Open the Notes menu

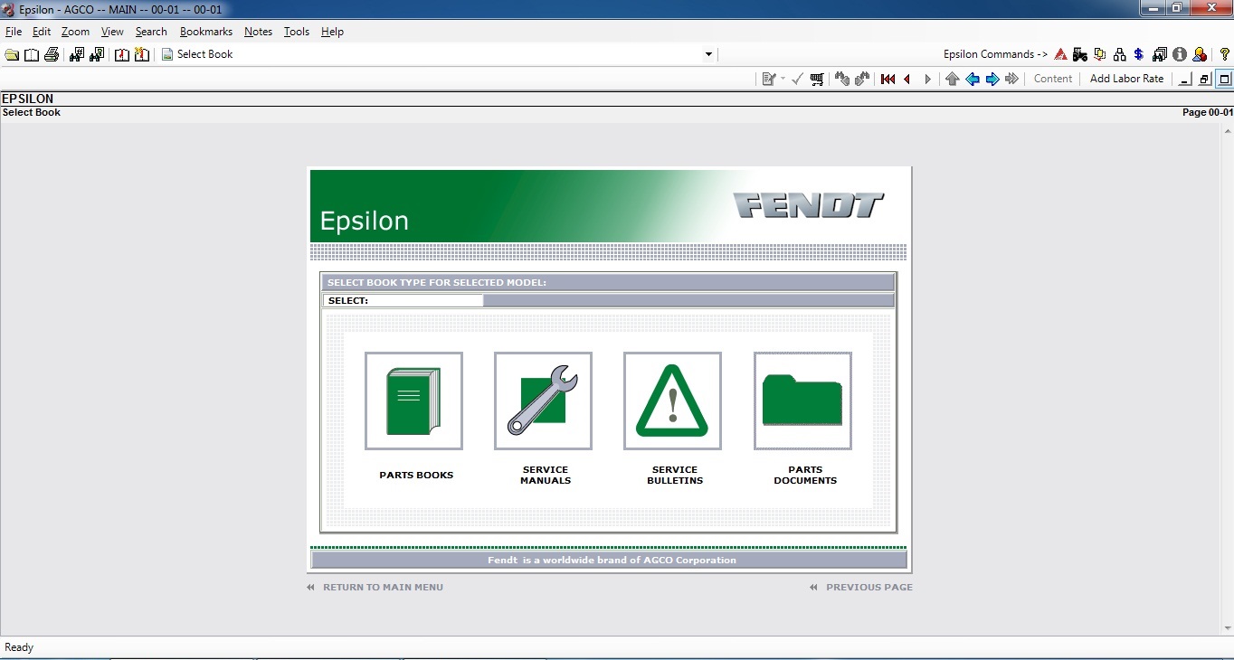click(258, 32)
